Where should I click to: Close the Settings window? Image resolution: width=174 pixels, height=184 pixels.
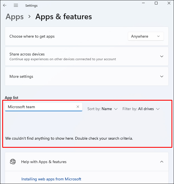[x=169, y=3]
